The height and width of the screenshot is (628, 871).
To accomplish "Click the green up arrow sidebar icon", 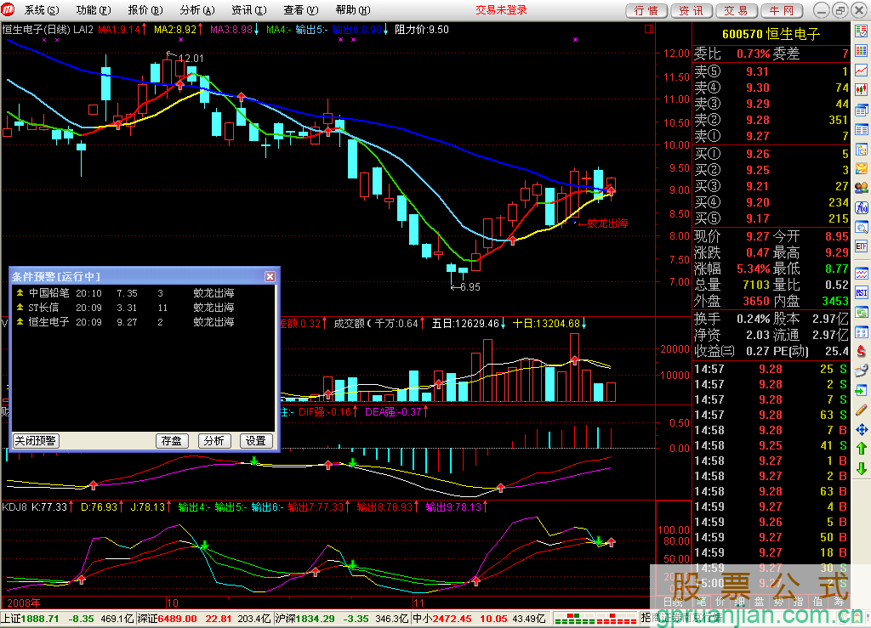I will click(x=862, y=448).
